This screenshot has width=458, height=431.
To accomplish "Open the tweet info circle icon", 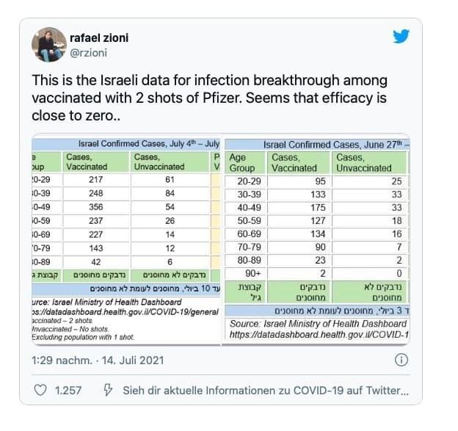I will pyautogui.click(x=401, y=361).
